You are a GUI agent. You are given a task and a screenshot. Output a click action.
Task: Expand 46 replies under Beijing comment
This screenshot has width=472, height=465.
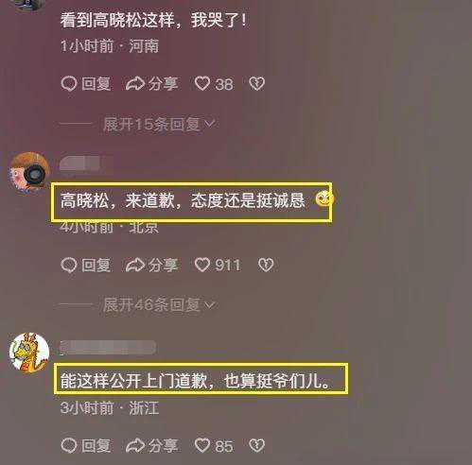tap(159, 305)
